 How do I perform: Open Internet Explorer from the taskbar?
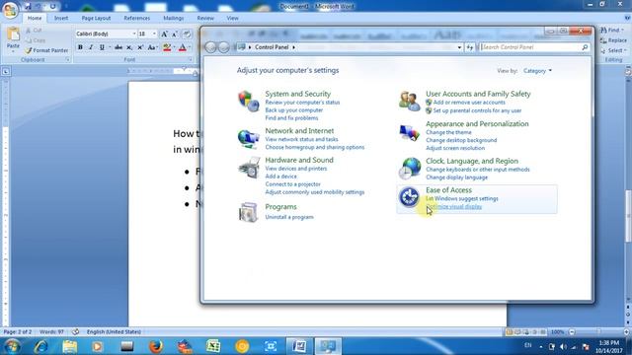(x=40, y=346)
